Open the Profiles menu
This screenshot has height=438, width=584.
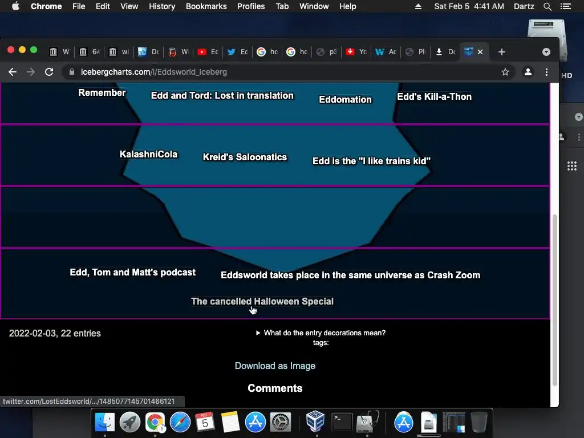pos(251,6)
